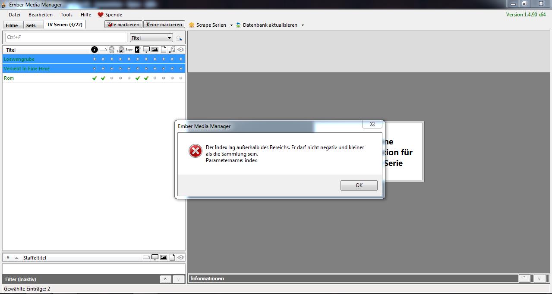Open the Datei menu

[14, 15]
